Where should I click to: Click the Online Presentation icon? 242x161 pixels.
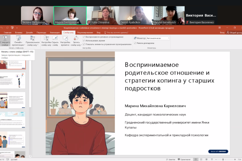click(x=18, y=39)
